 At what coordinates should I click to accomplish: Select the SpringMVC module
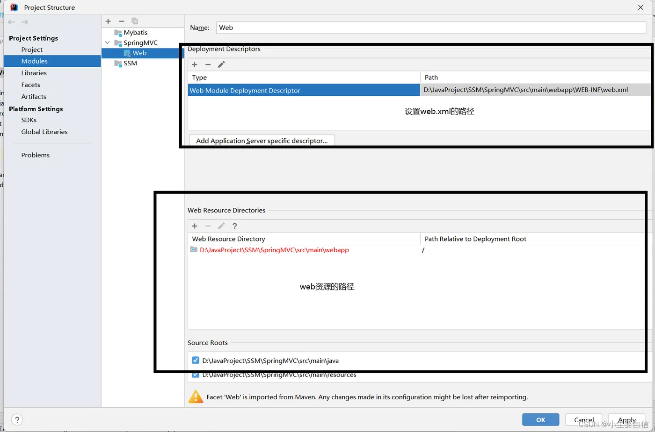[140, 43]
